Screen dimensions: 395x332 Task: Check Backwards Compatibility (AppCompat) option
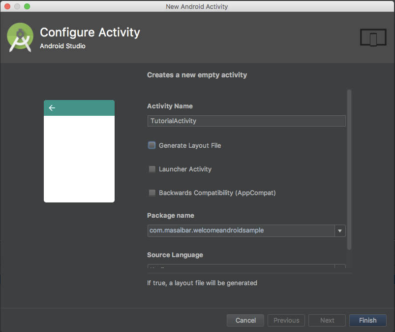click(x=152, y=193)
